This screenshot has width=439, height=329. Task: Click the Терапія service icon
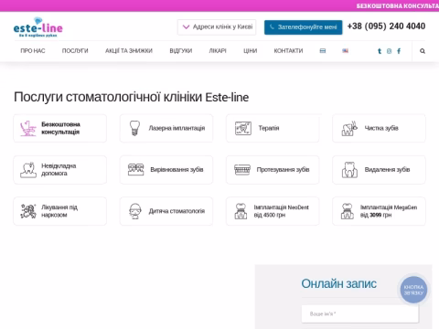(x=243, y=128)
